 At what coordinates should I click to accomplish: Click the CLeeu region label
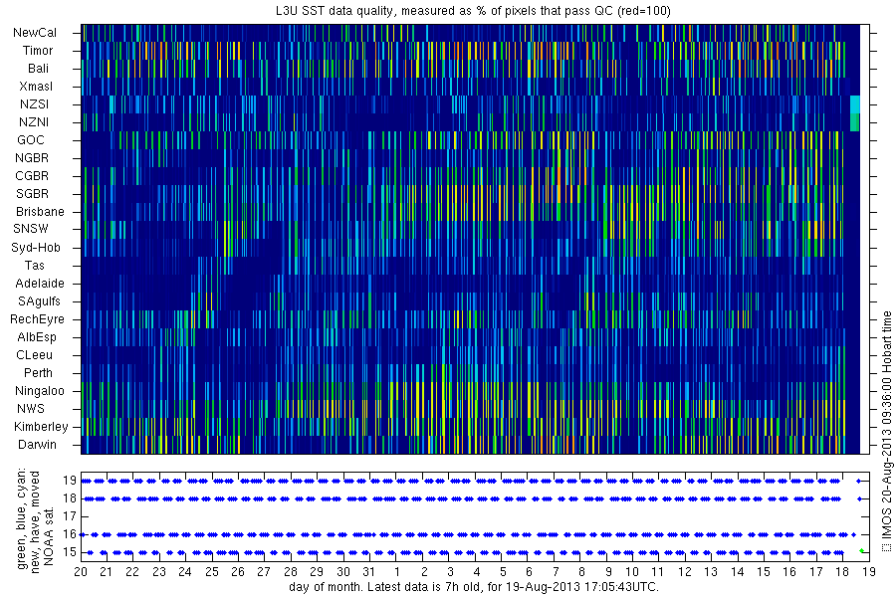click(x=34, y=355)
